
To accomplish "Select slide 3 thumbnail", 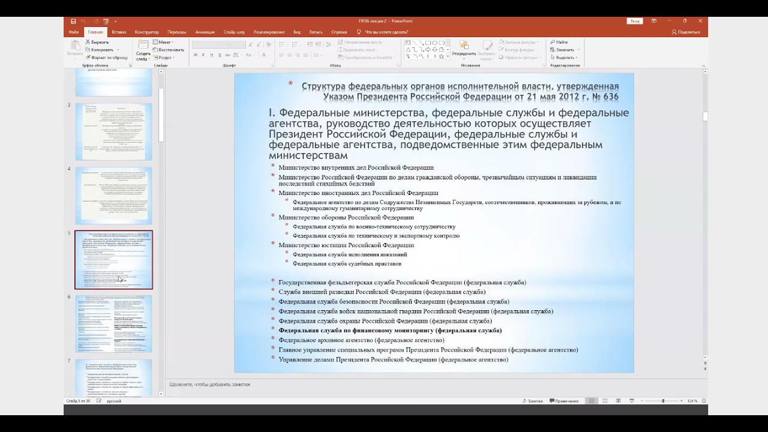I will 113,132.
